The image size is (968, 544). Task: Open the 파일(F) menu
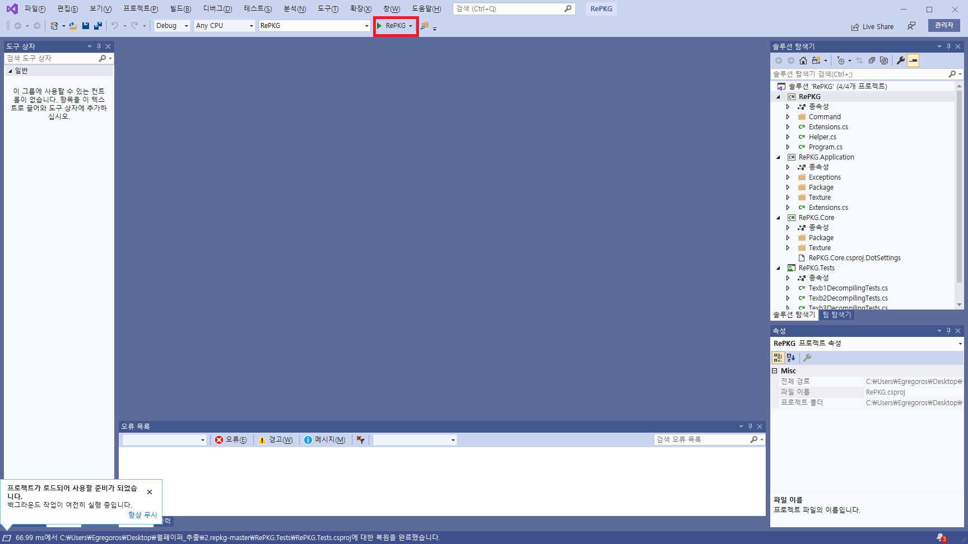pos(35,9)
